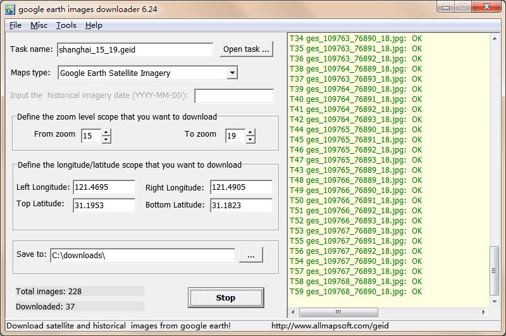Click the Save to path field

pos(143,255)
